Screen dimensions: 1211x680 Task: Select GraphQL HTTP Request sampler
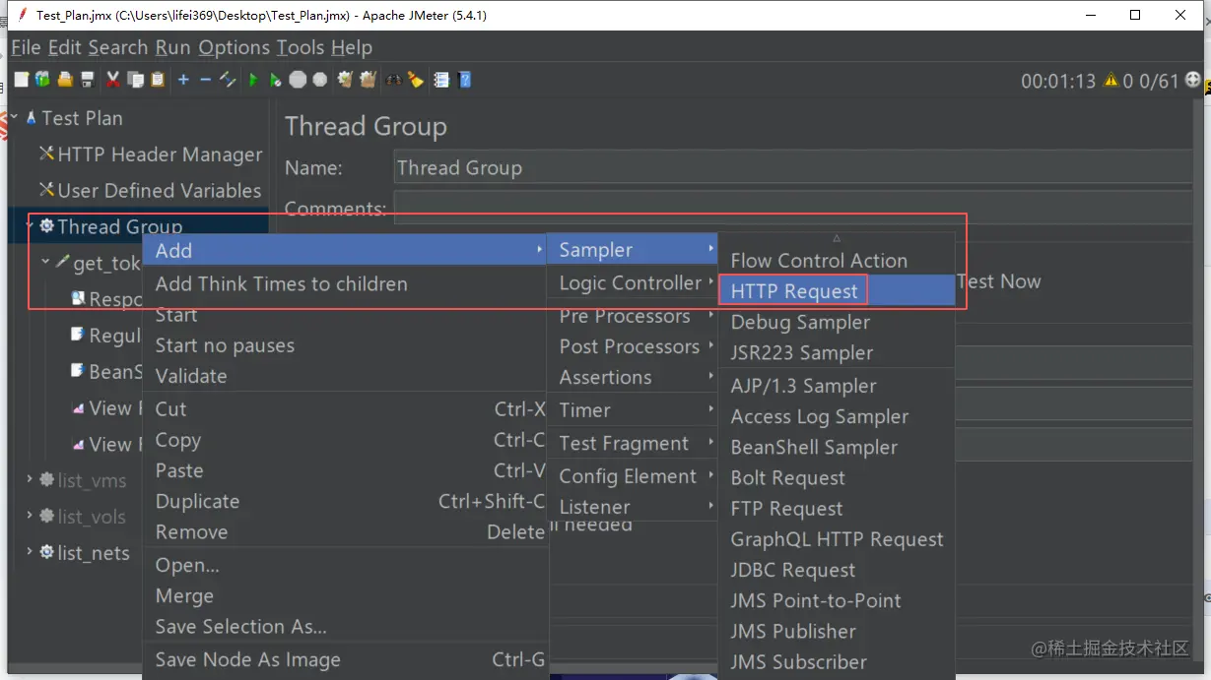pyautogui.click(x=837, y=539)
